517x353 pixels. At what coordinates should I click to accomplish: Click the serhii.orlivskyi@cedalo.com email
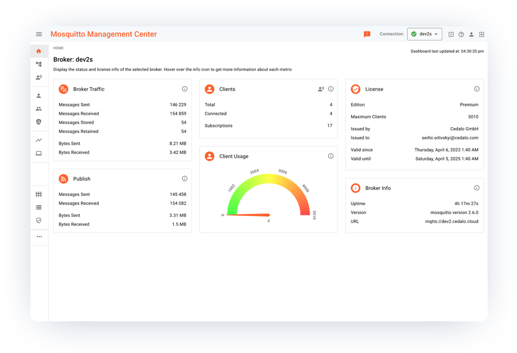450,138
